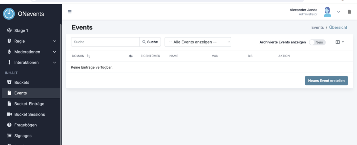Open the column visibility dropdown

tap(339, 42)
